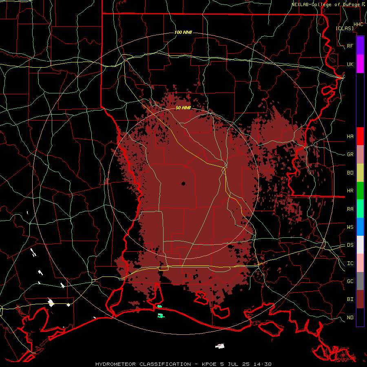The image size is (367, 367).
Task: Click the 5 JUL 25 date text
Action: pyautogui.click(x=236, y=364)
